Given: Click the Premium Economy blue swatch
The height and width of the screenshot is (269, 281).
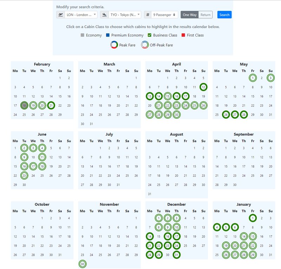Looking at the screenshot, I should click(x=108, y=35).
